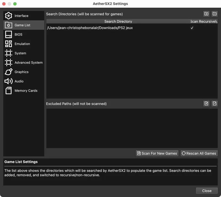Click the remove search directory icon
This screenshot has width=221, height=197.
point(215,14)
